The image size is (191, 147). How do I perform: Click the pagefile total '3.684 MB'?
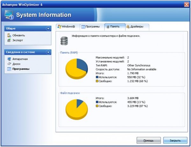(x=133, y=98)
